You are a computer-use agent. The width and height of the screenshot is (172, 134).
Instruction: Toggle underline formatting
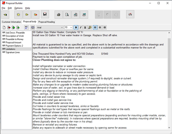pos(85,27)
